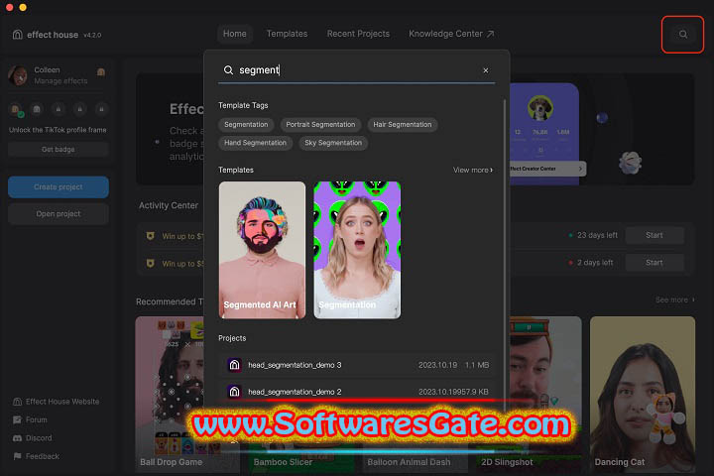Open the Knowledge Center external link
The image size is (714, 476).
tap(451, 34)
